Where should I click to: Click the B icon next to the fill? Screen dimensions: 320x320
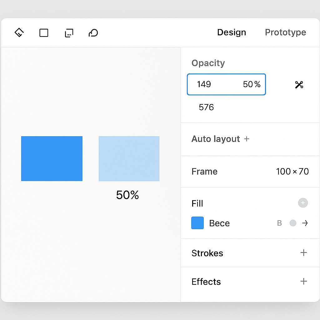point(279,223)
